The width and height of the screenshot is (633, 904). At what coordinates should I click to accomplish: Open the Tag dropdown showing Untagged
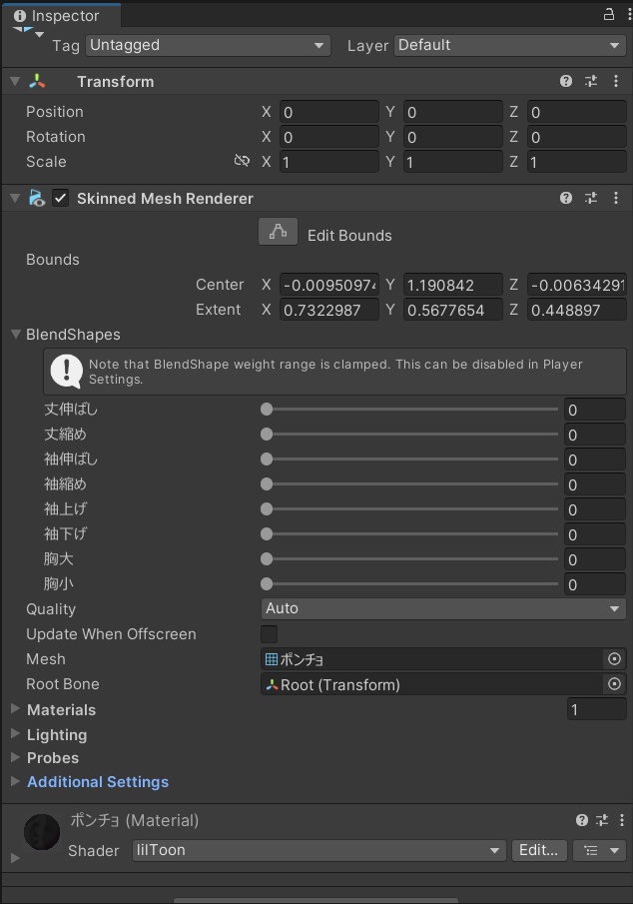pos(207,45)
